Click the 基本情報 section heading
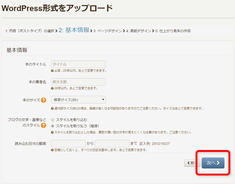The height and width of the screenshot is (184, 235). pyautogui.click(x=17, y=50)
